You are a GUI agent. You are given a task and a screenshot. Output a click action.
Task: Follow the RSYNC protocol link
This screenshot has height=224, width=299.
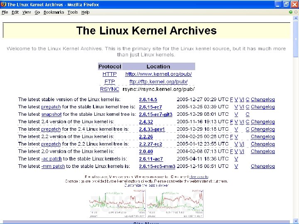110,89
